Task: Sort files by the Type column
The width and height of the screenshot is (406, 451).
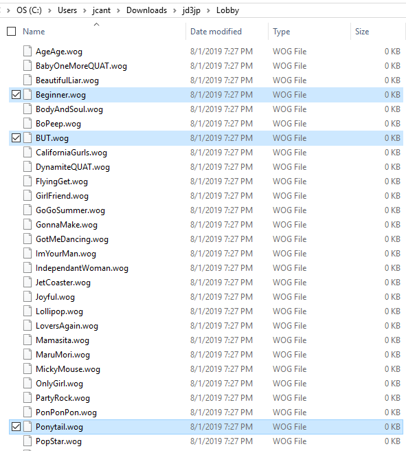Action: [x=281, y=32]
